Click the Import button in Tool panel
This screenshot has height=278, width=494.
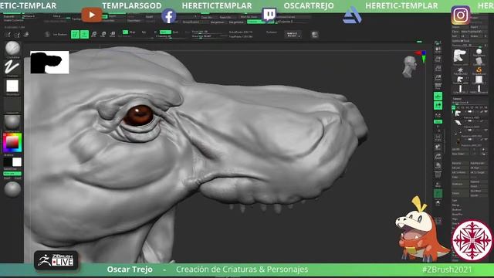(460, 27)
